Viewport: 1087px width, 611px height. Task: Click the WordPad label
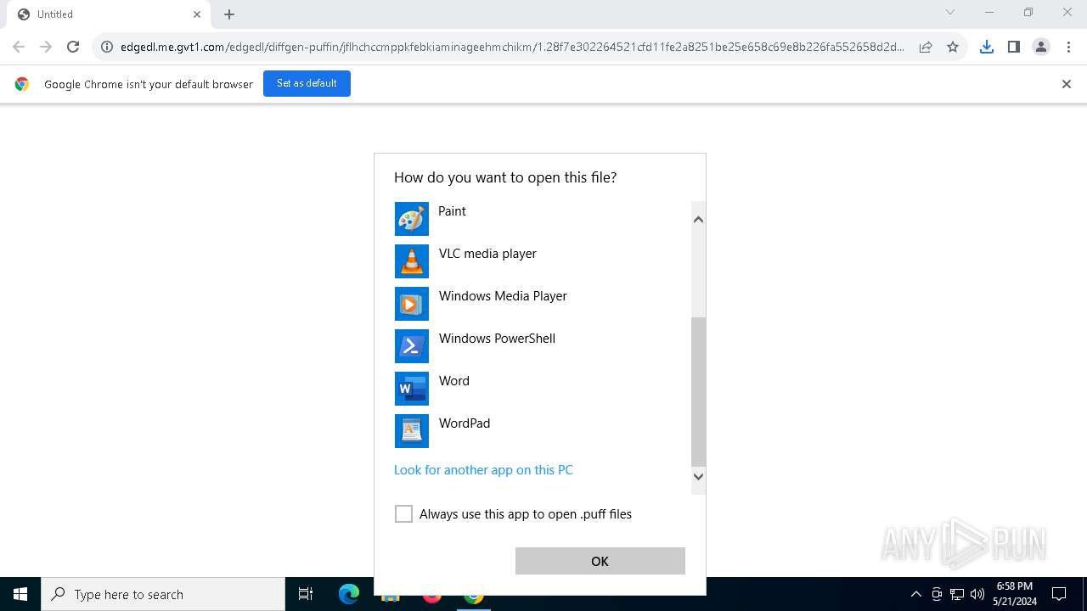click(x=465, y=423)
